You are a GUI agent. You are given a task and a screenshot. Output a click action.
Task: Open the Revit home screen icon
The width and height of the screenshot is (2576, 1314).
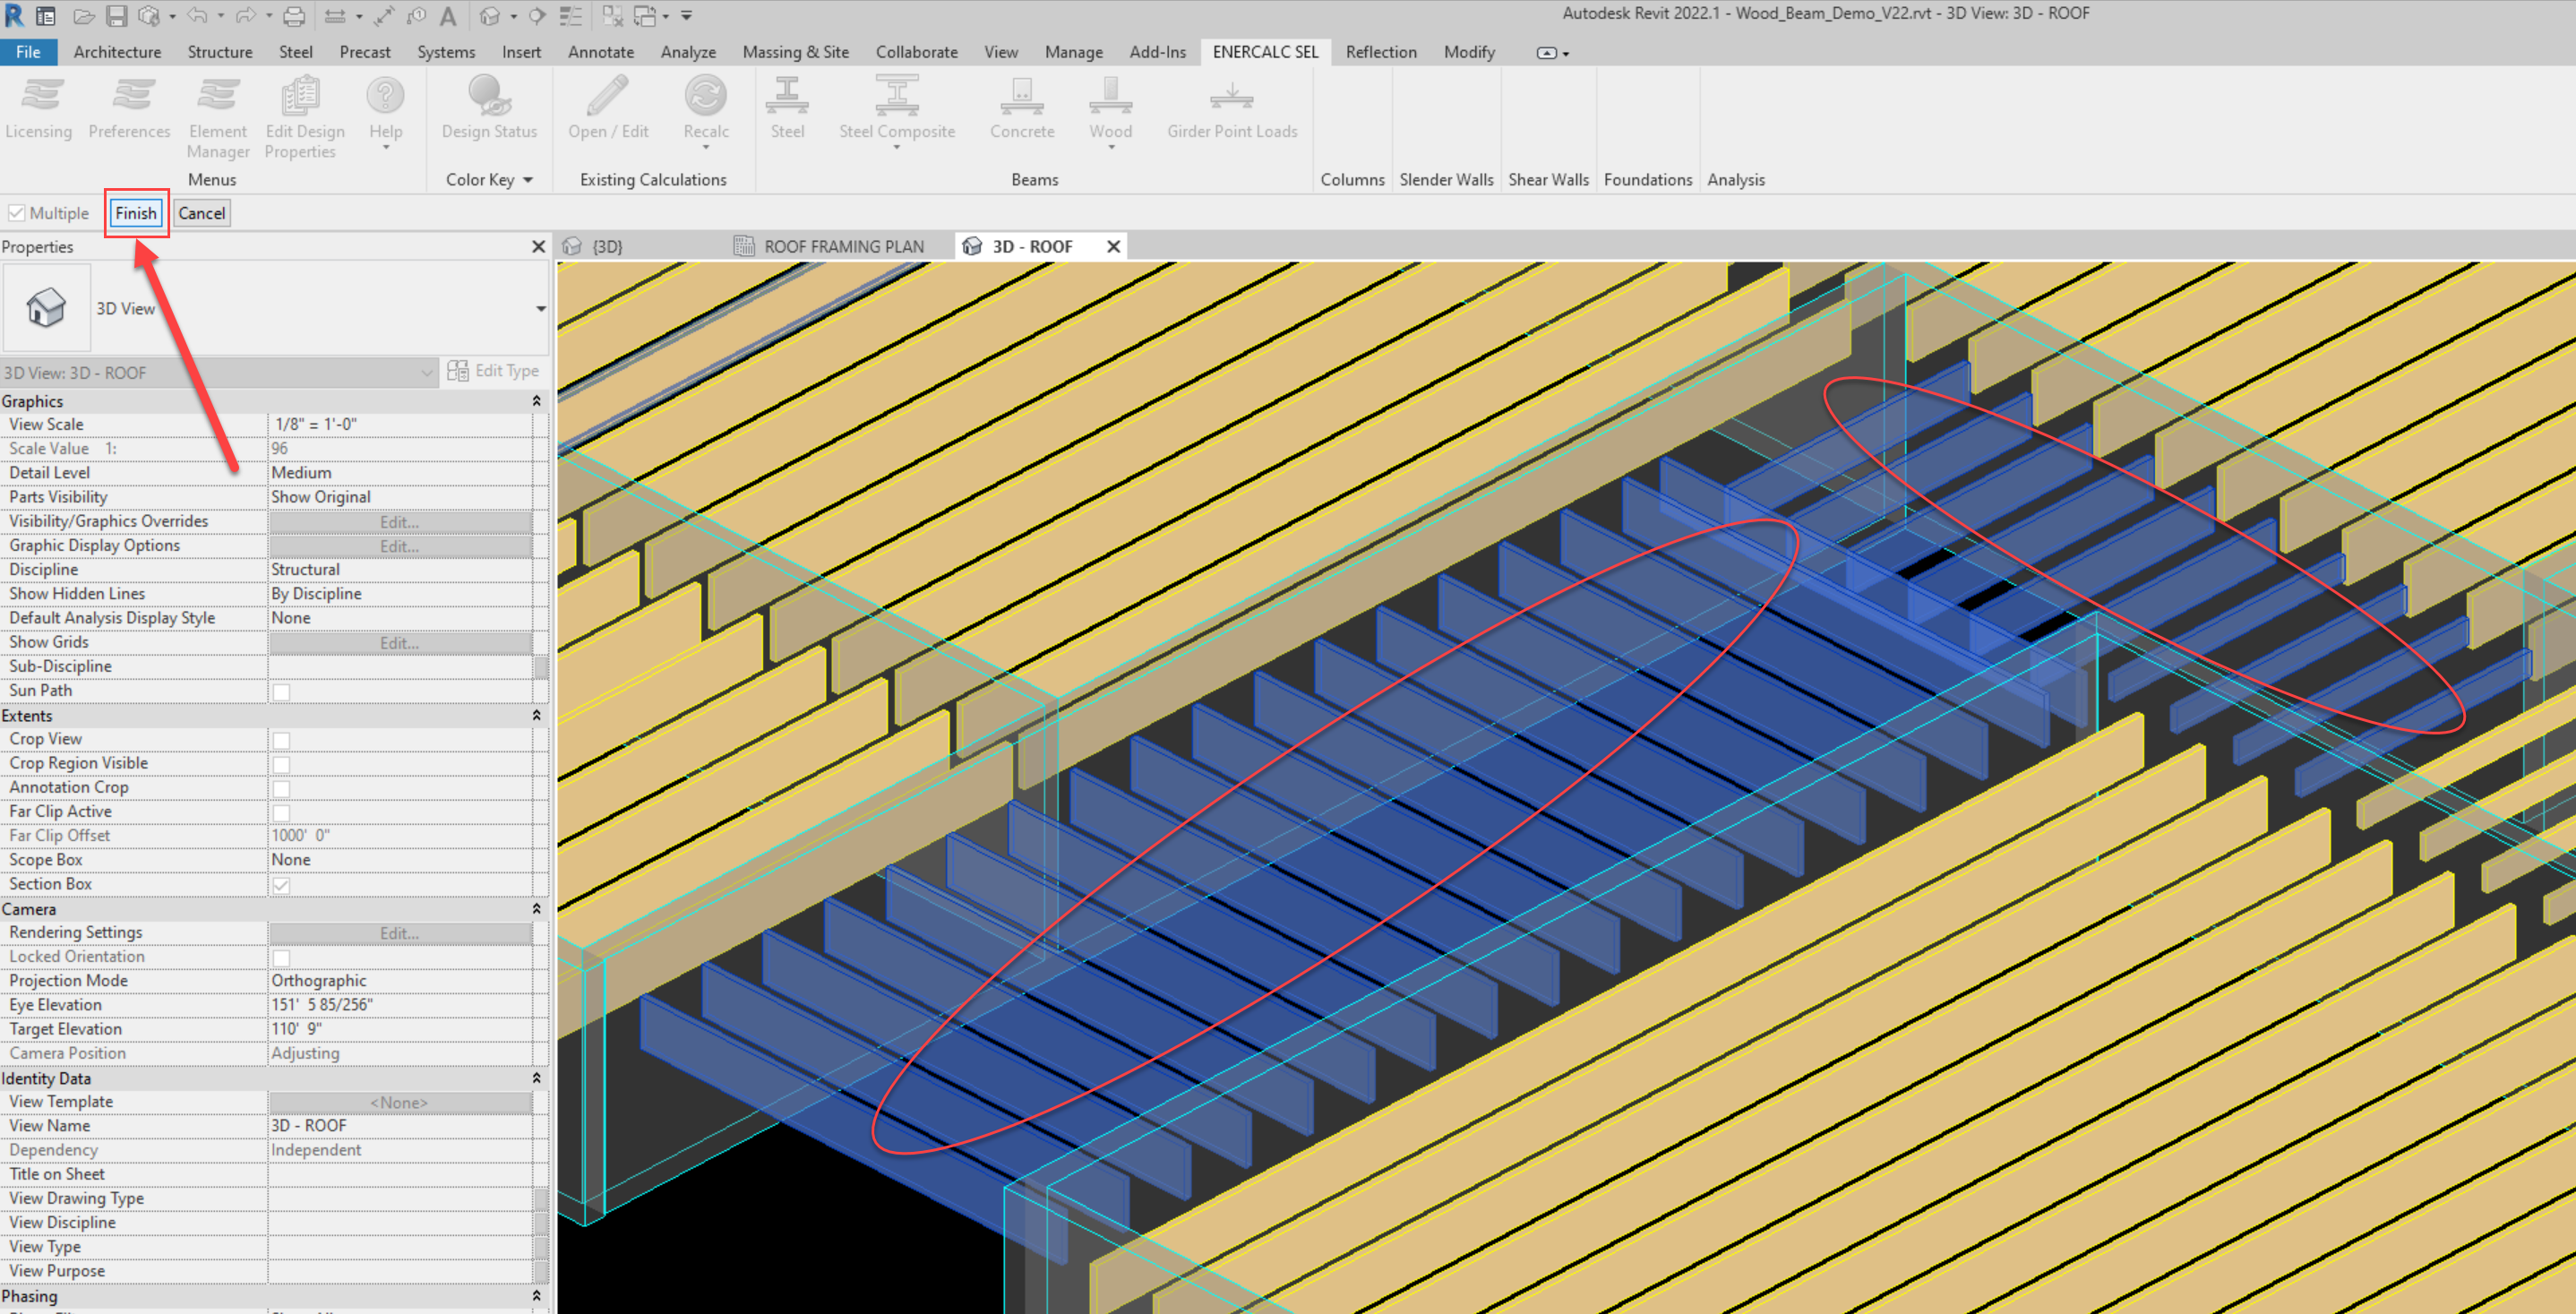[x=46, y=15]
